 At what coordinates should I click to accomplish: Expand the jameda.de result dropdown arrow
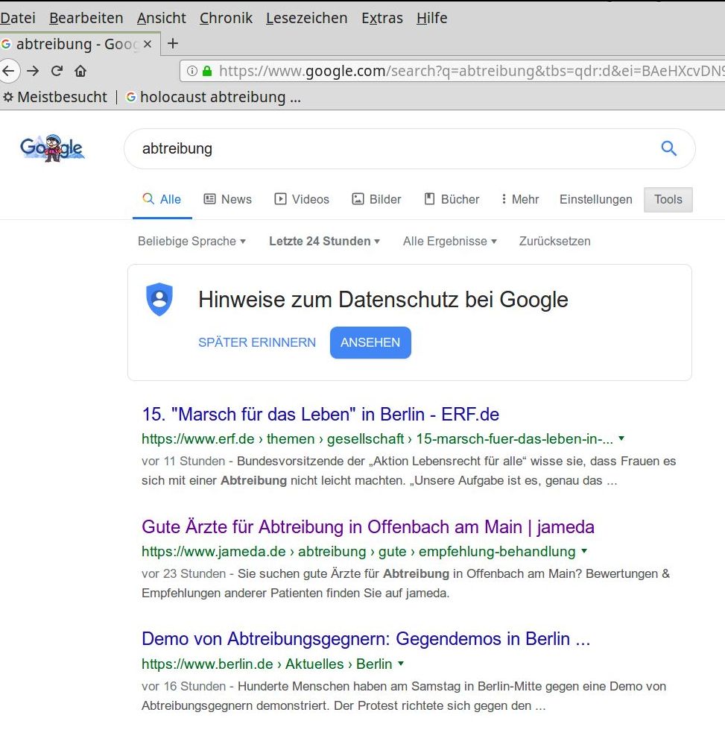tap(584, 551)
